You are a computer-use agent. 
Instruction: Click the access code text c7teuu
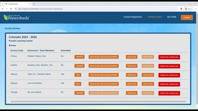[x=14, y=56]
